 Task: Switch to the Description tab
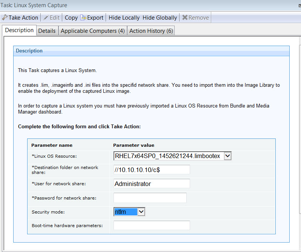(19, 30)
